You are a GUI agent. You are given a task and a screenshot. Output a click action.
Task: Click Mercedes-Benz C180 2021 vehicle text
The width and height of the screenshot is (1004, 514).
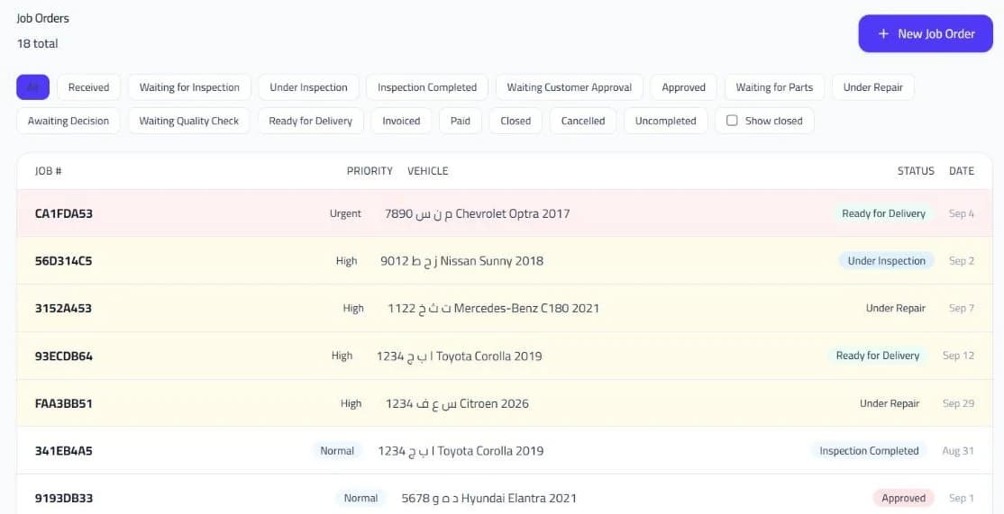[526, 308]
